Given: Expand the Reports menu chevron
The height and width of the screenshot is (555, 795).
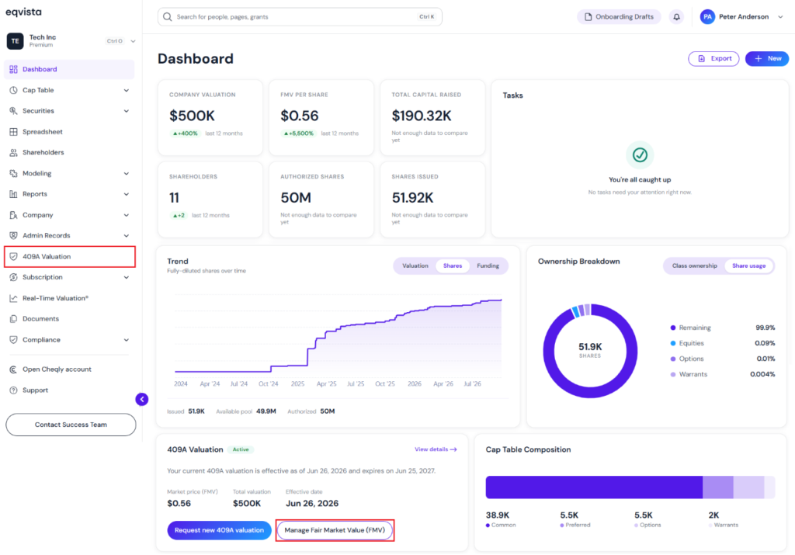Looking at the screenshot, I should pyautogui.click(x=127, y=194).
